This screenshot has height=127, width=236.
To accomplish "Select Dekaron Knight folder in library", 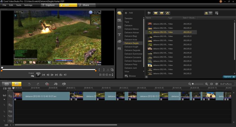I will pos(131,47).
